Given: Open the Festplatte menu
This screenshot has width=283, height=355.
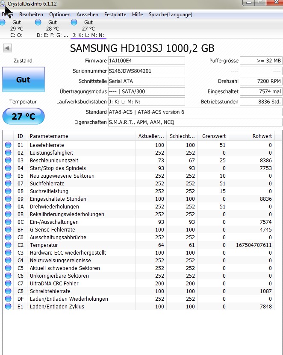Looking at the screenshot, I should click(x=115, y=15).
